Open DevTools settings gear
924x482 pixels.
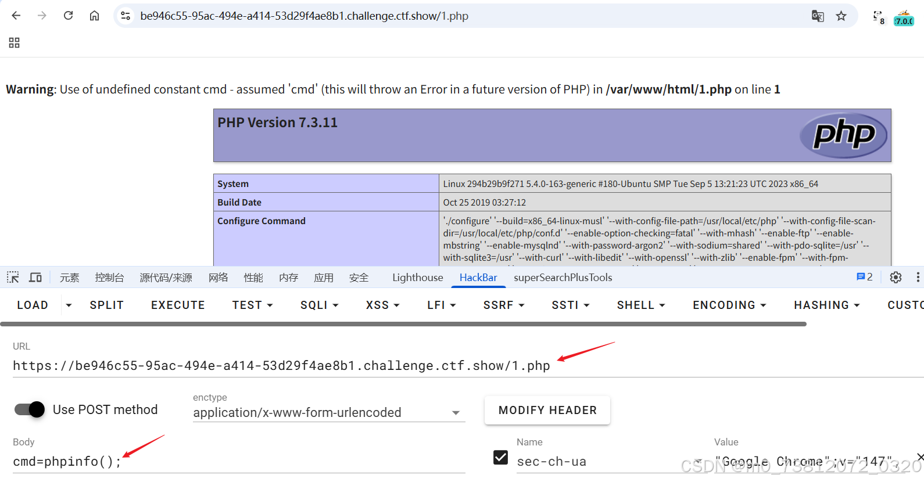coord(896,278)
